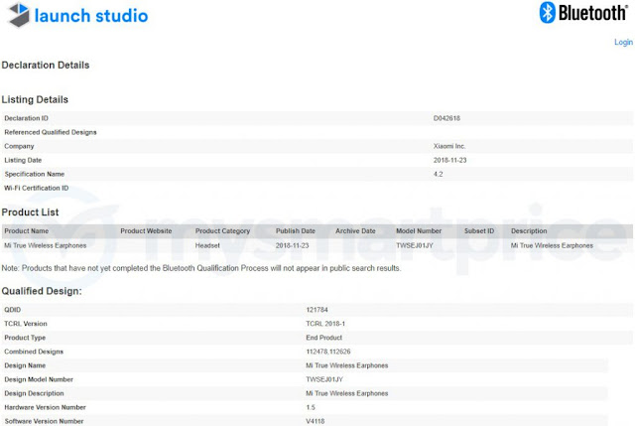Select the TCRL Version value TCRL 2018-1

tap(325, 324)
